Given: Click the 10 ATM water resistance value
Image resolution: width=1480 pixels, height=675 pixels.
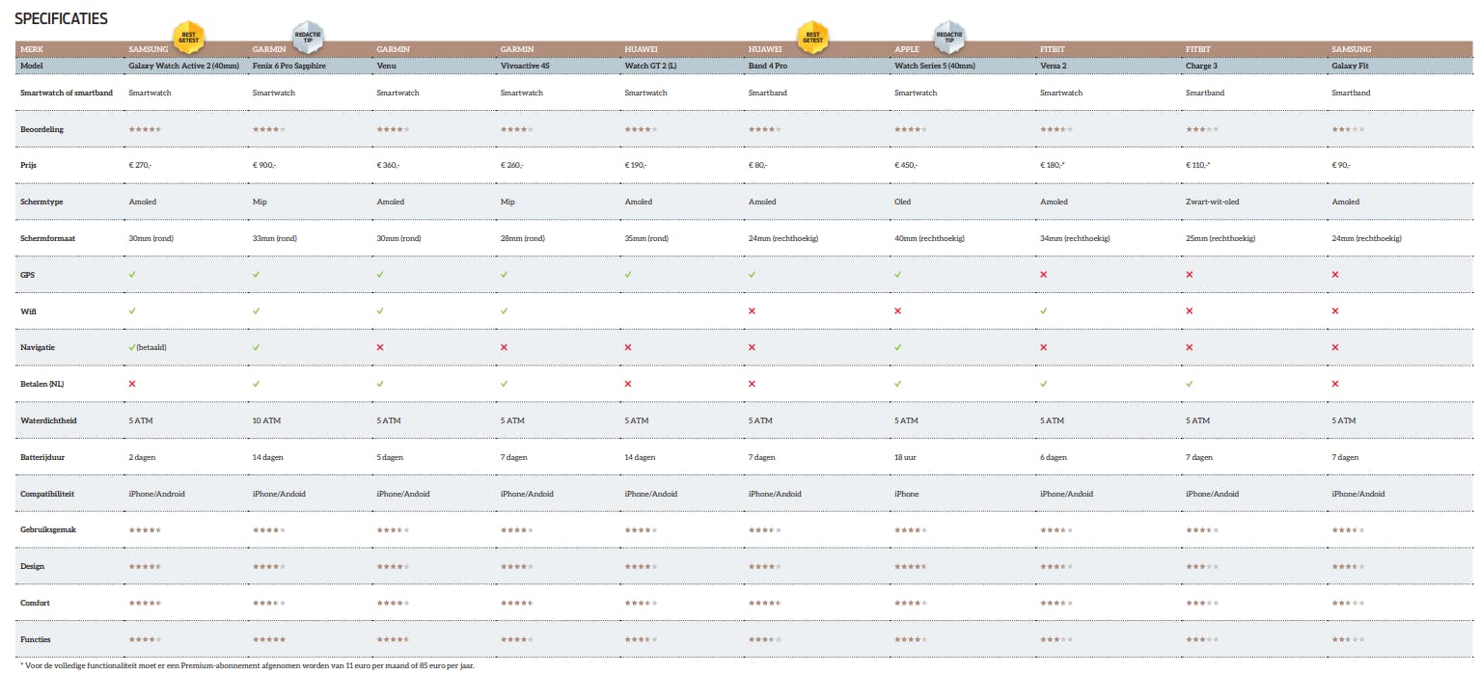Looking at the screenshot, I should point(266,420).
